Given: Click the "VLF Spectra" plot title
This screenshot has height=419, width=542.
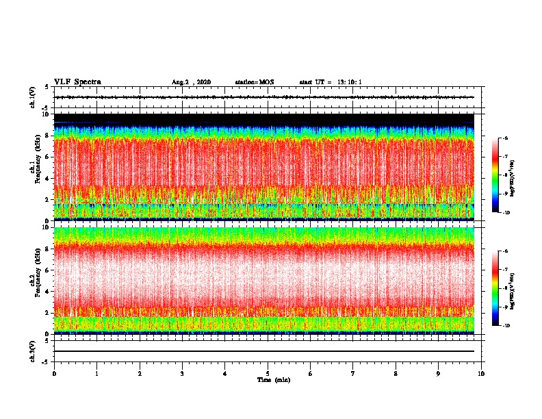Looking at the screenshot, I should (x=77, y=82).
